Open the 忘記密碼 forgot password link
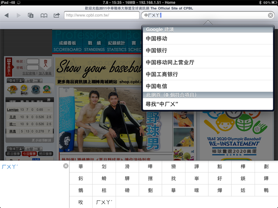 29,73
